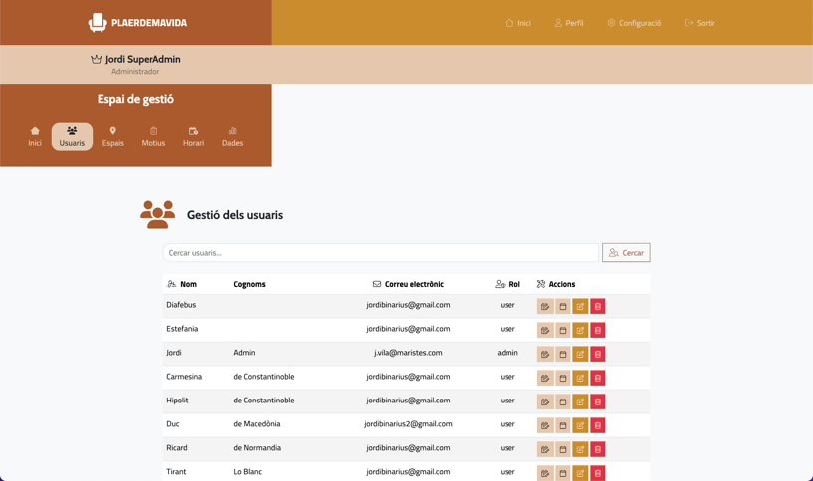Delete user Hipolit with the trash icon
Viewport: 813px width, 481px height.
(x=597, y=401)
